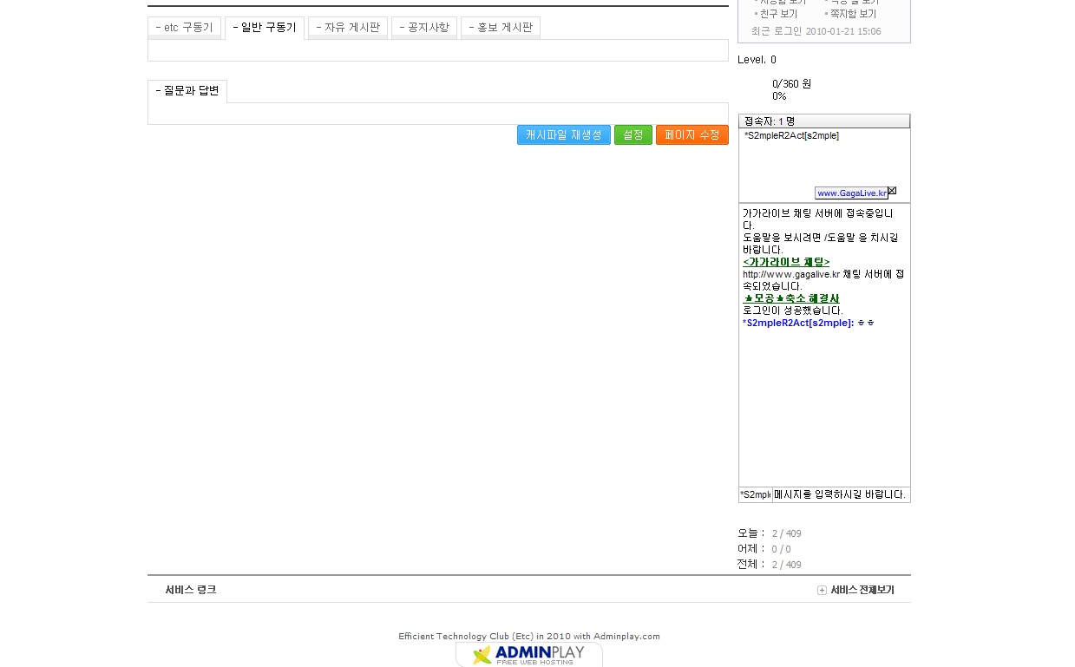Close the www.GagaLive.kr banner
Image resolution: width=1075 pixels, height=667 pixels.
(892, 191)
